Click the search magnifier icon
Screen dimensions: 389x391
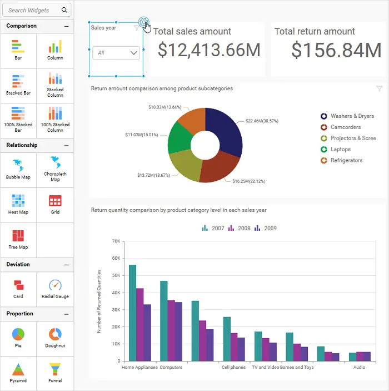click(x=65, y=10)
